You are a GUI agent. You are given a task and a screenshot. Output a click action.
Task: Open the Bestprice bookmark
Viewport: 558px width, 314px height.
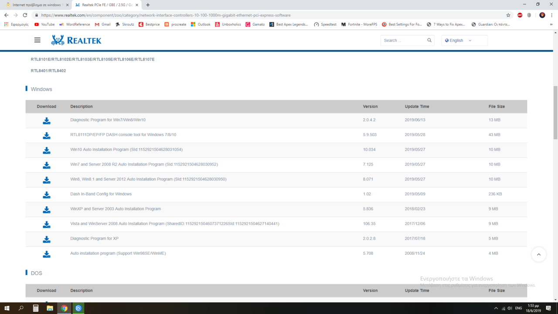pos(149,24)
